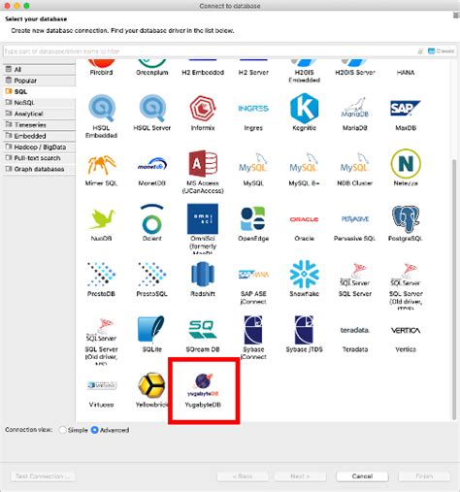Image resolution: width=460 pixels, height=492 pixels.
Task: Open the Full-text search category
Action: tap(40, 158)
